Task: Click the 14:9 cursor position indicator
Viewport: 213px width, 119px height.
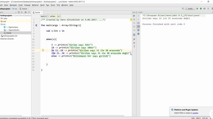Action: 193,118
